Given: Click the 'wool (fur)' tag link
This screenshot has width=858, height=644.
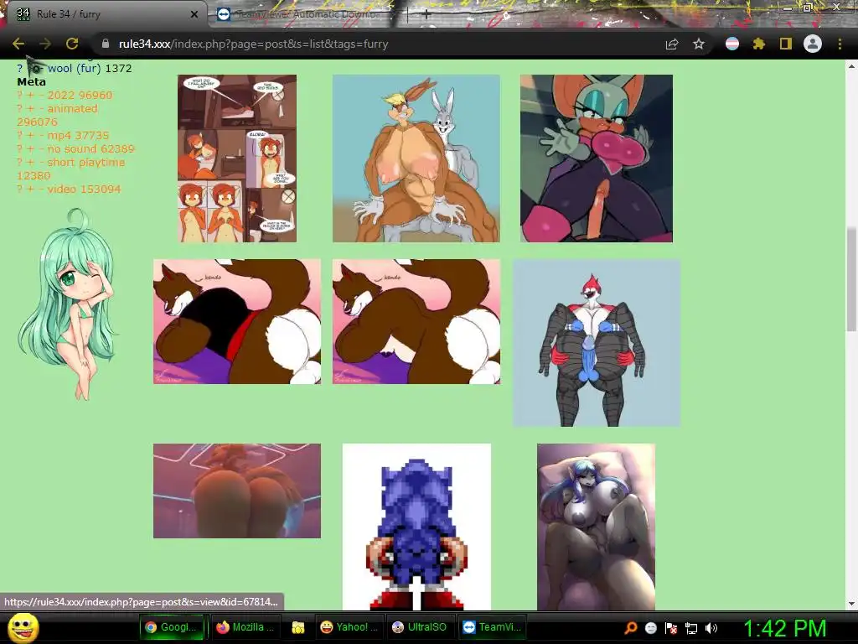Looking at the screenshot, I should 74,69.
